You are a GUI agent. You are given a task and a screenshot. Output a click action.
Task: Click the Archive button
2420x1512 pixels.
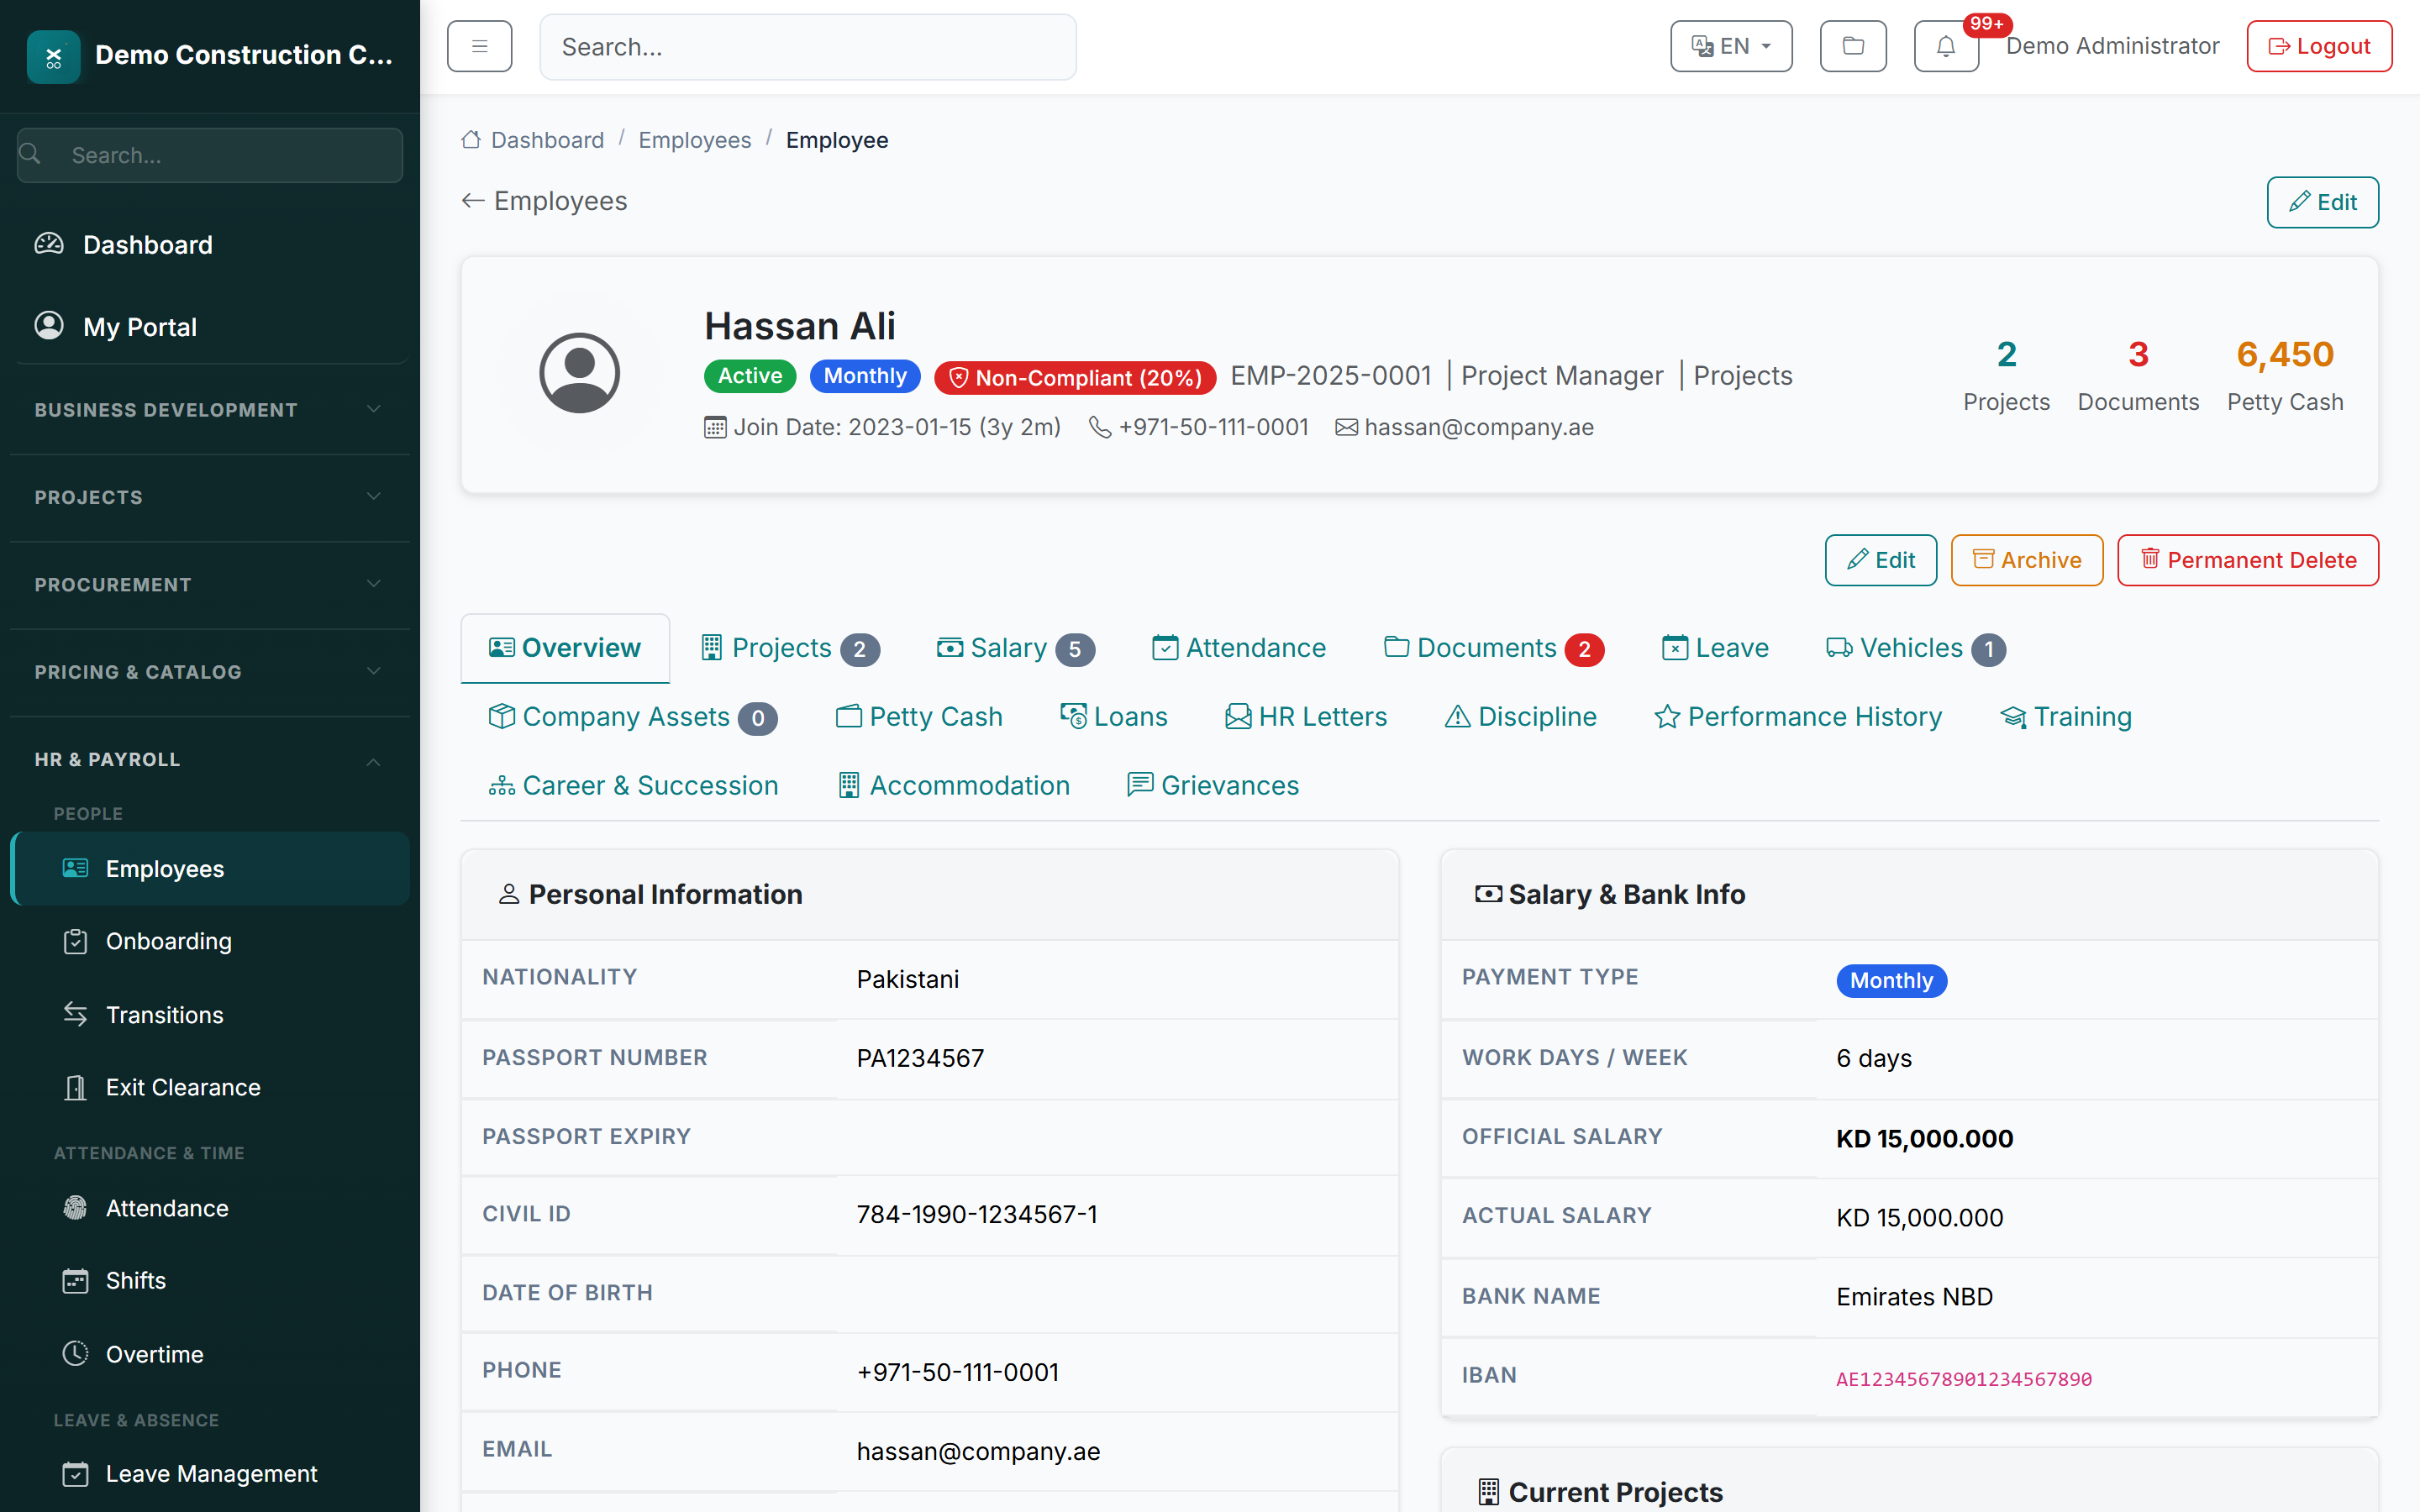(x=2026, y=560)
